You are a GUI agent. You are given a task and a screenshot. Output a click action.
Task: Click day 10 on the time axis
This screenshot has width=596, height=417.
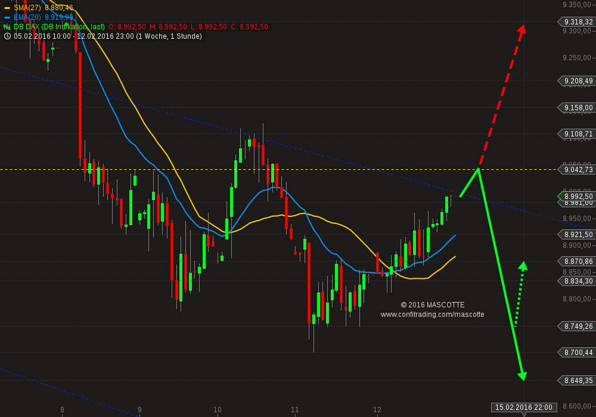[217, 409]
